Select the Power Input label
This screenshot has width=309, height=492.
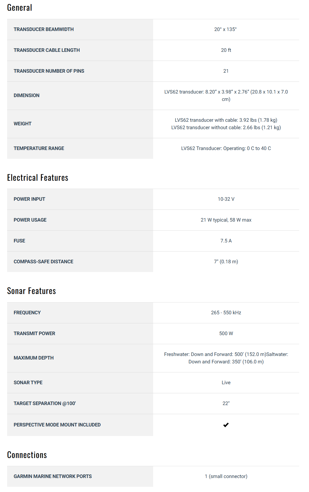coord(29,199)
